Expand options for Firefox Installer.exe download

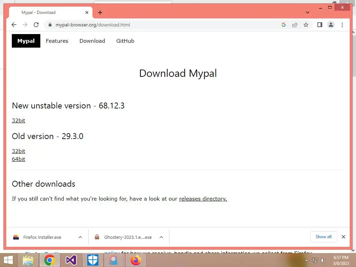(80, 237)
